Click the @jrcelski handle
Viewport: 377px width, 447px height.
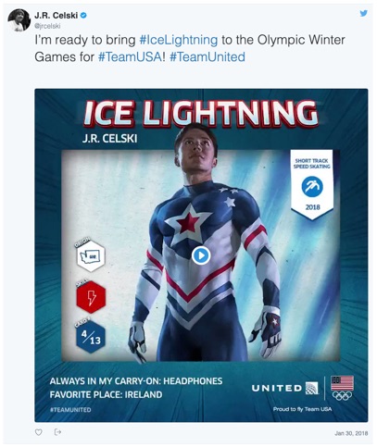47,26
